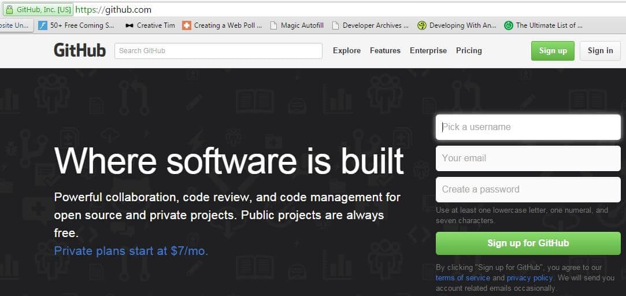This screenshot has height=296, width=626.
Task: Click the 'Powerful collaboration, code review' paragraph
Action: [227, 215]
